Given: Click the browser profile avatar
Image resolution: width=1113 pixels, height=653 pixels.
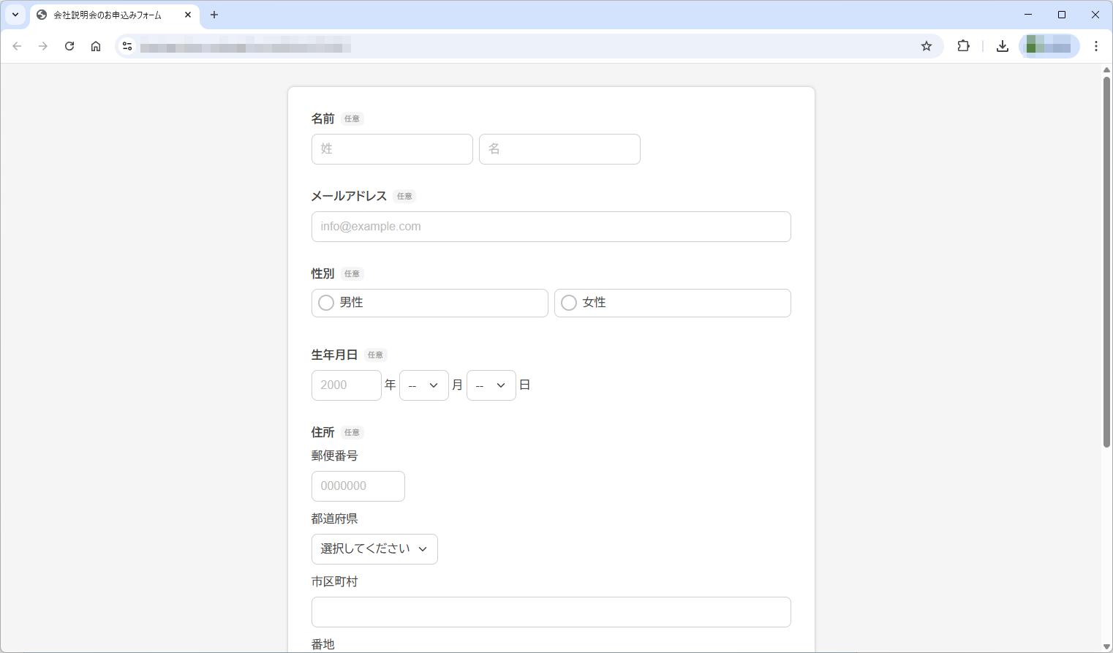Looking at the screenshot, I should point(1049,45).
